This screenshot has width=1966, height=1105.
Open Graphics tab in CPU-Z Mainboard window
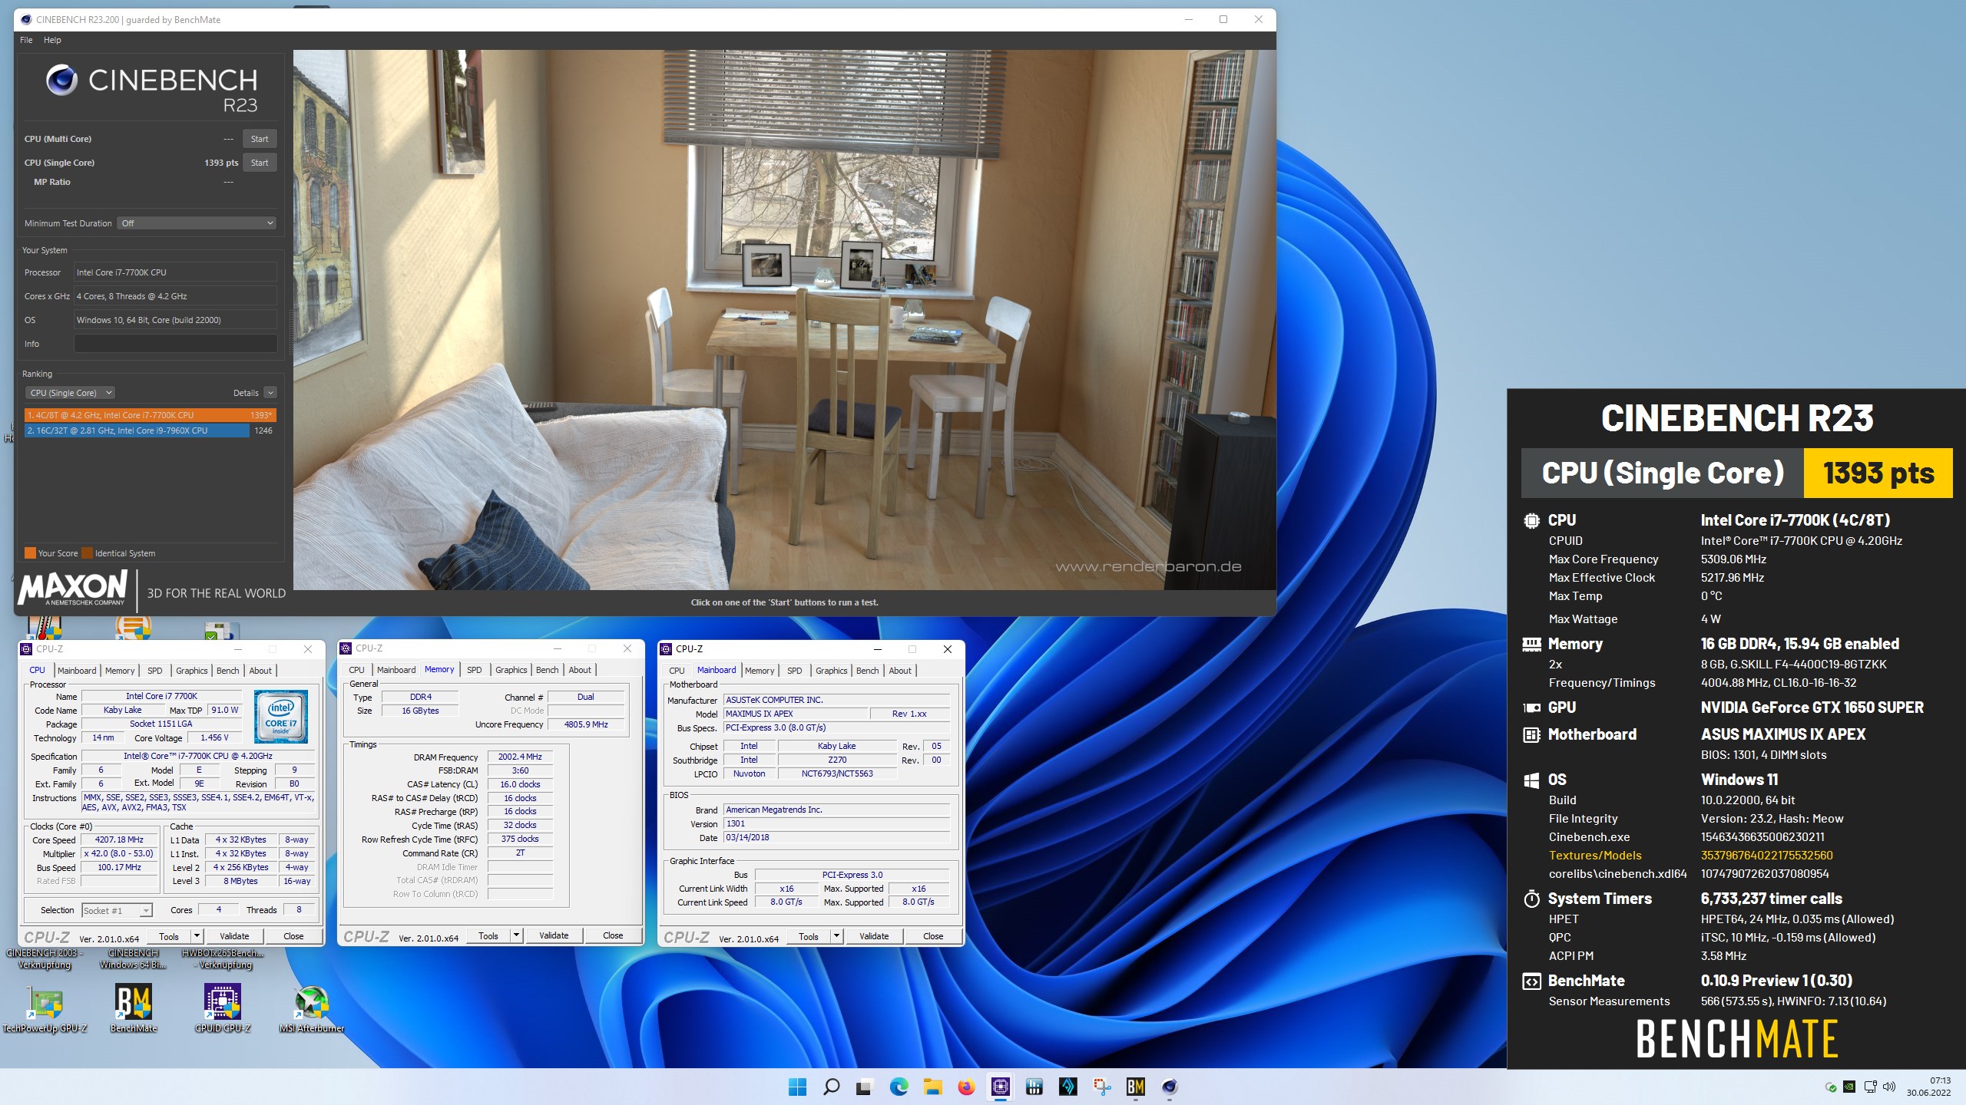[x=831, y=671]
